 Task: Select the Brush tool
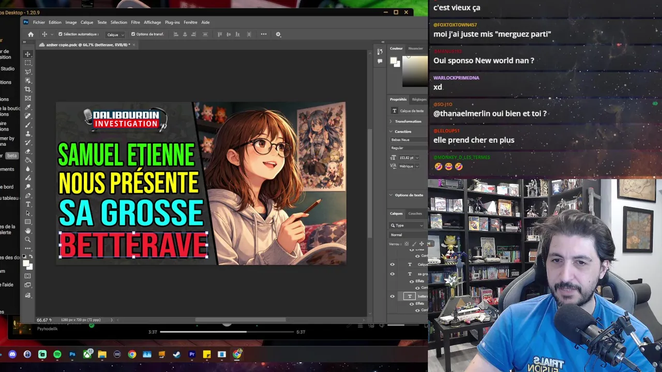pos(28,125)
